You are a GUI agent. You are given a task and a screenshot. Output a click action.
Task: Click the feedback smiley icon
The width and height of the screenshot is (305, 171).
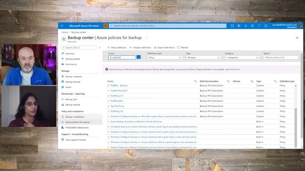click(266, 26)
